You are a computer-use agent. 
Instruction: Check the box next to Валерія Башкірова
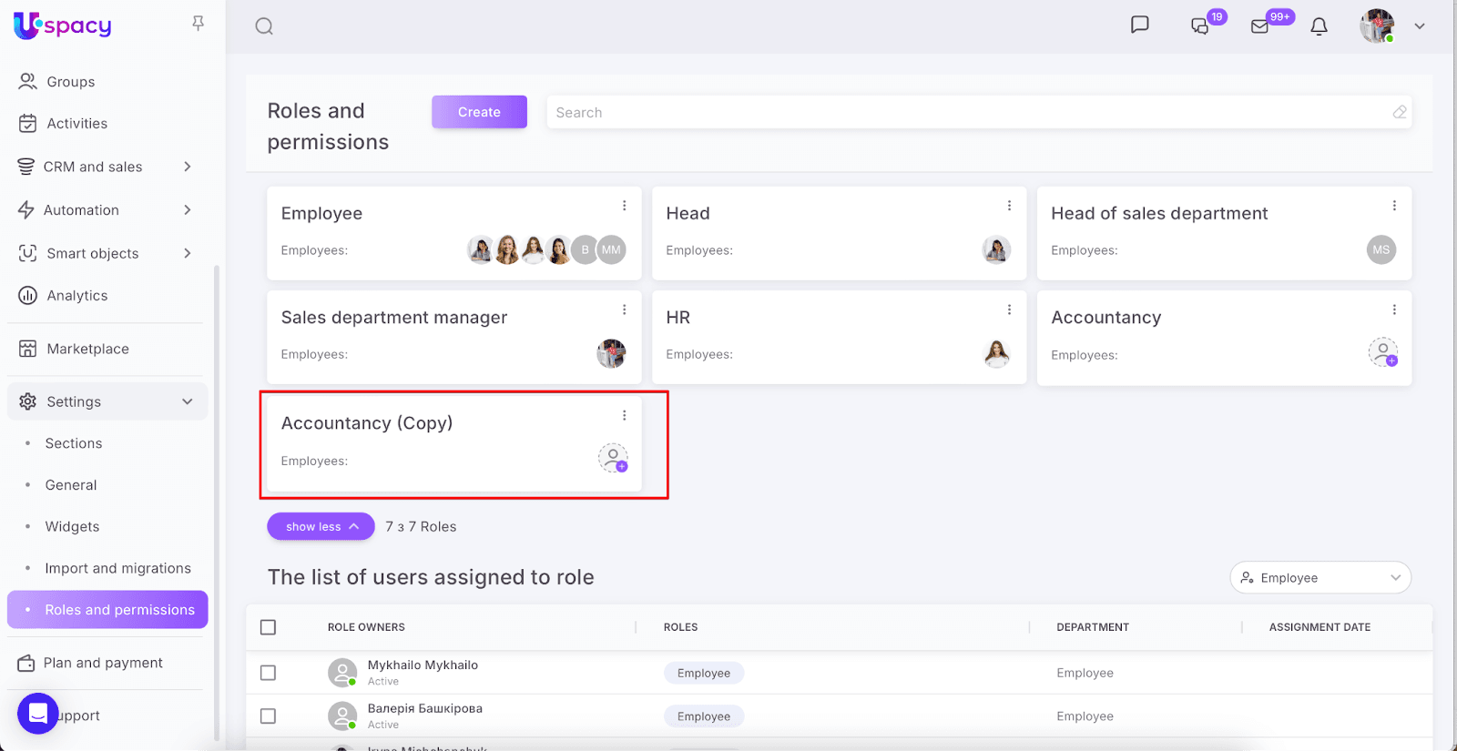(x=268, y=716)
